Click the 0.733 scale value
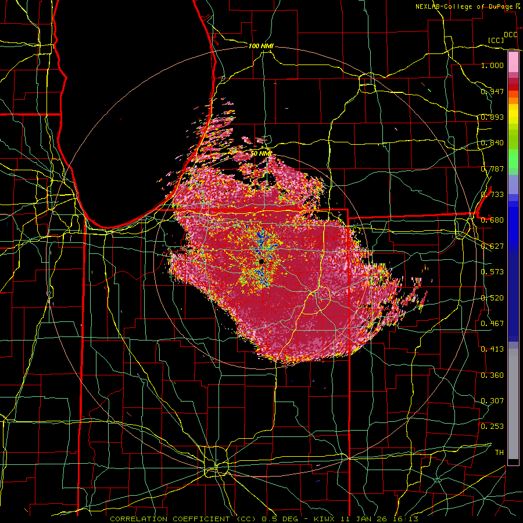 (x=492, y=195)
